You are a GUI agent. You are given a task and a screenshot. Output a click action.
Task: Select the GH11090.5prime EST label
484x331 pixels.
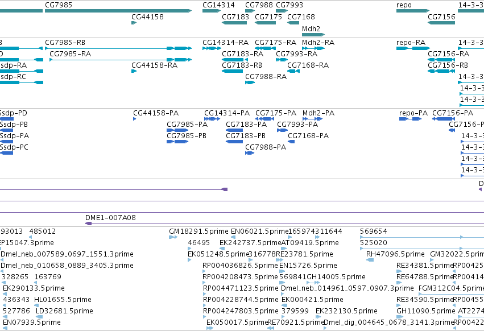[426, 311]
